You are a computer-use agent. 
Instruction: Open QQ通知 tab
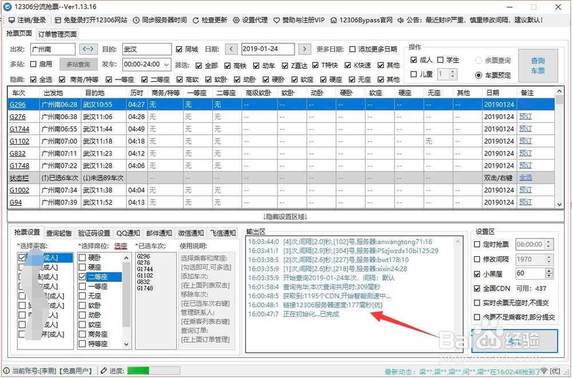point(128,233)
